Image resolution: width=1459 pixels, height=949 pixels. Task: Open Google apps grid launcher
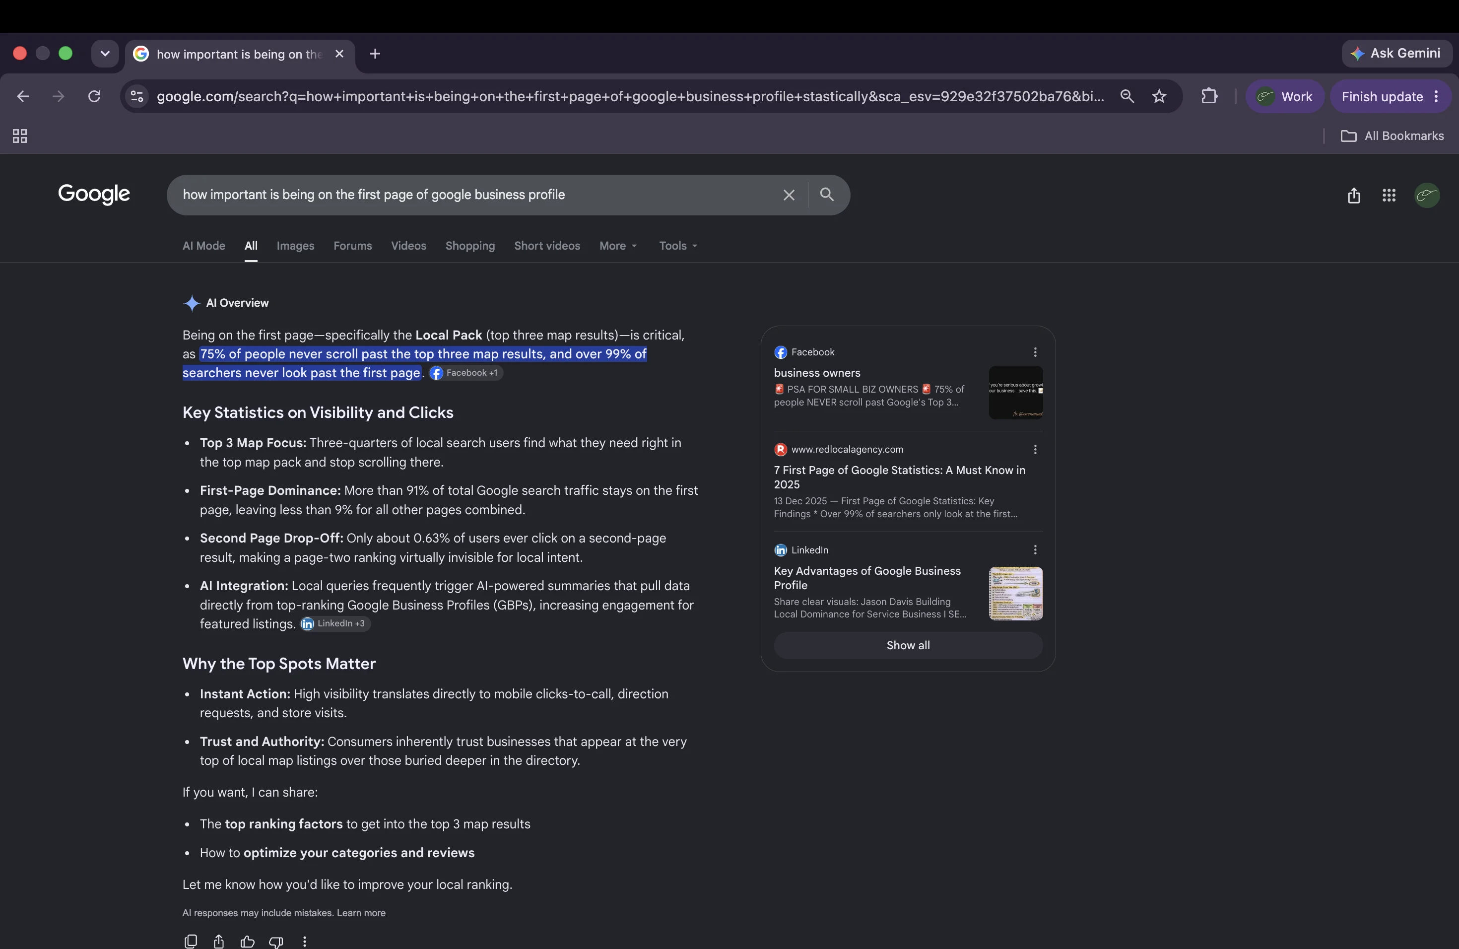[x=1389, y=195]
